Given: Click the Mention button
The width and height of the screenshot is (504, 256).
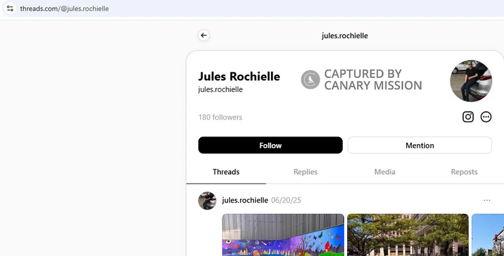Looking at the screenshot, I should [420, 145].
